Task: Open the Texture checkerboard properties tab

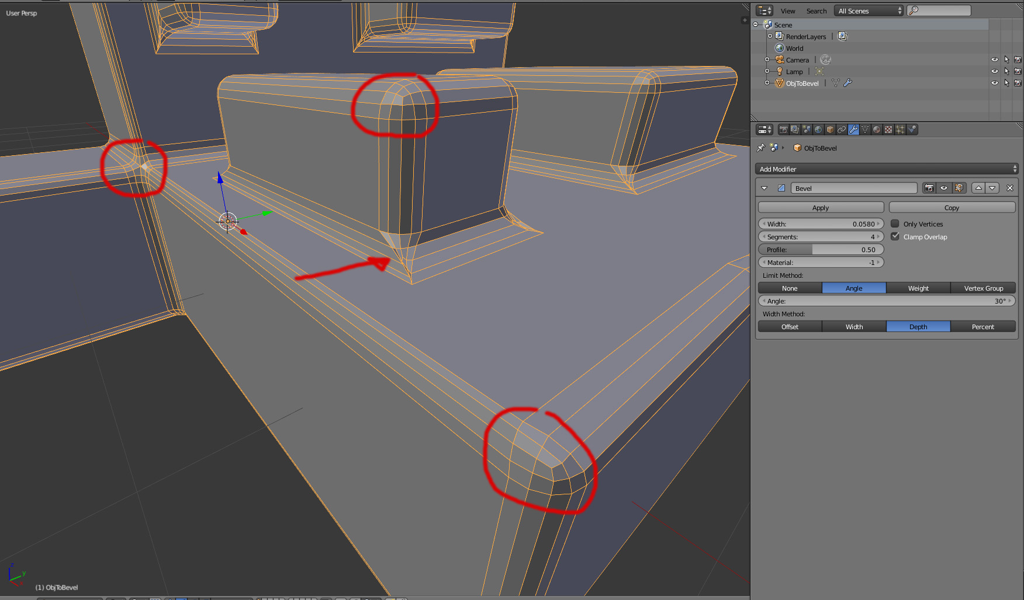Action: (x=888, y=130)
